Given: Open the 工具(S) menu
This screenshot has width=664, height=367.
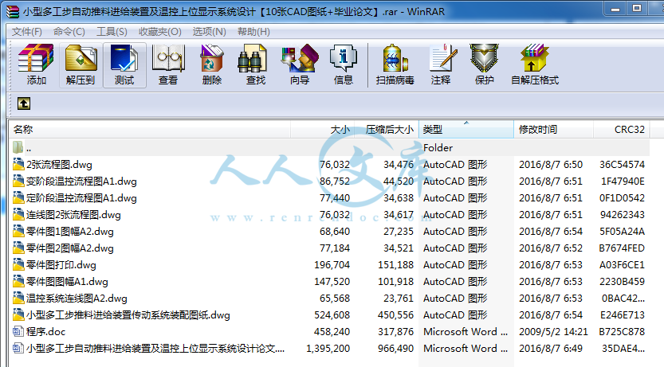Looking at the screenshot, I should pos(112,32).
